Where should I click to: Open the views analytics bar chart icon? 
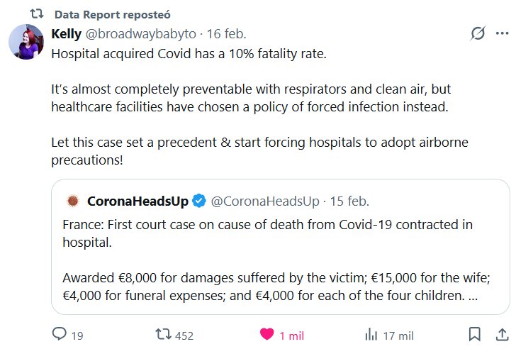click(371, 334)
